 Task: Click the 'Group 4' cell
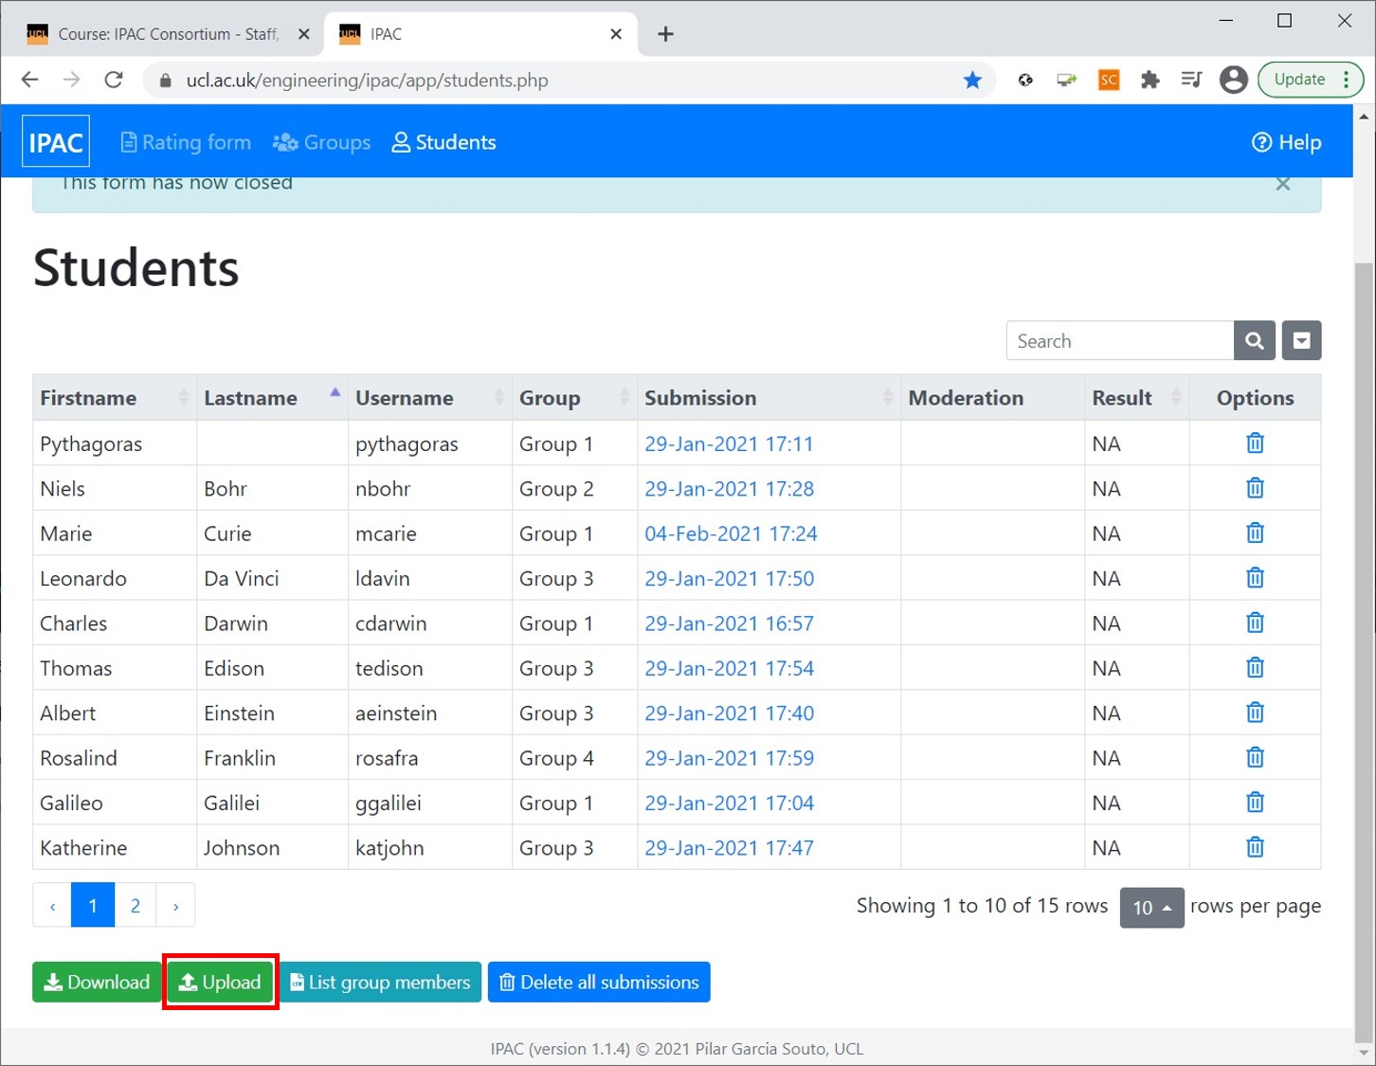tap(574, 758)
